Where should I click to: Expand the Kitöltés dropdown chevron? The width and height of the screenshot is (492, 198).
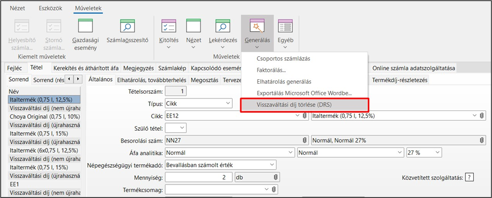point(169,47)
